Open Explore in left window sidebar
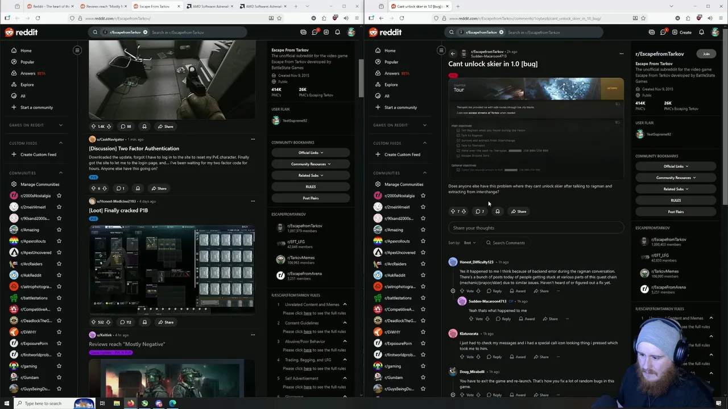Viewport: 728px width, 409px height. (27, 85)
